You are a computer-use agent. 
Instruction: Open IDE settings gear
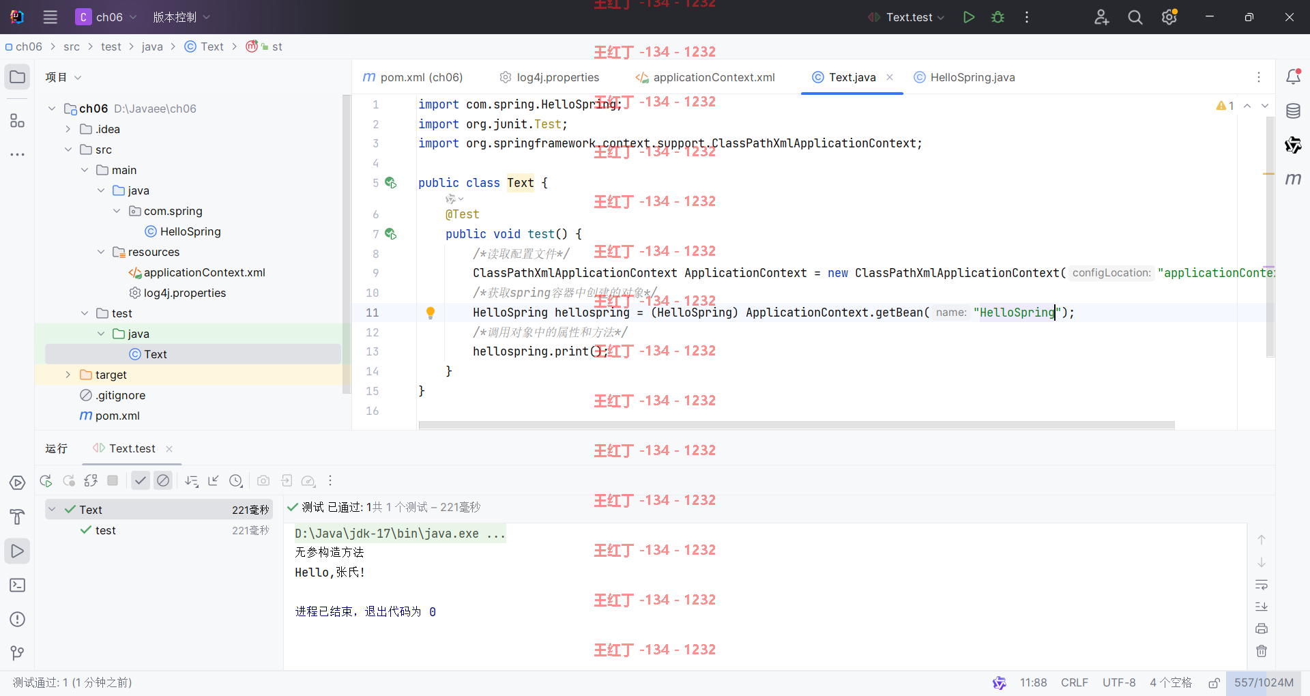point(1169,17)
